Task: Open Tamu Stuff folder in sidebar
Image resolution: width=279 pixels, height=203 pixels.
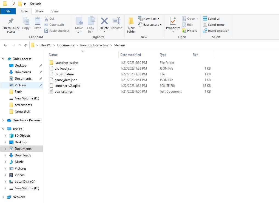Action: click(22, 111)
